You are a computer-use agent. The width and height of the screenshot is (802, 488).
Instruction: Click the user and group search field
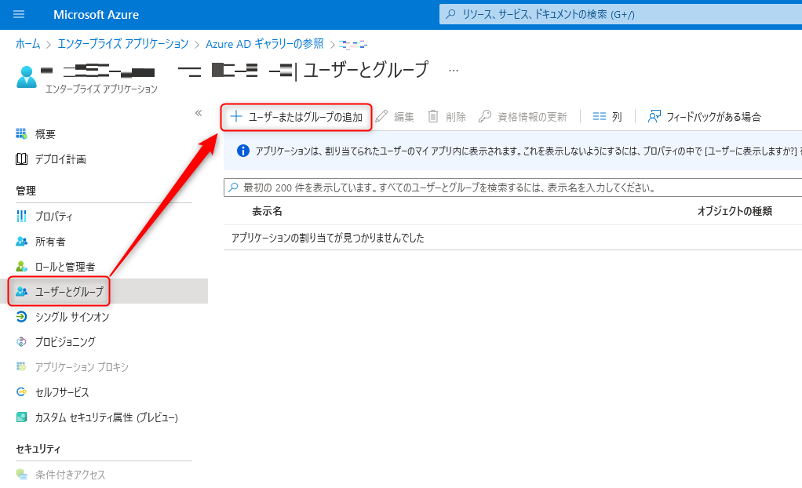(x=510, y=188)
